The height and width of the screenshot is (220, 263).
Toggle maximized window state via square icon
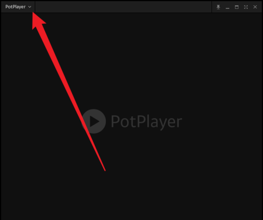click(237, 7)
